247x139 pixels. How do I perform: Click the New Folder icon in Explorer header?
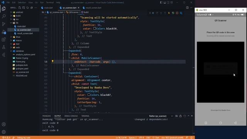pyautogui.click(x=24, y=8)
